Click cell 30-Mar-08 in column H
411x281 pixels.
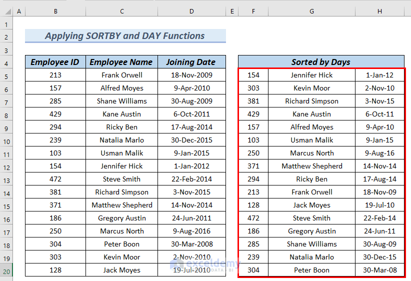click(x=379, y=270)
